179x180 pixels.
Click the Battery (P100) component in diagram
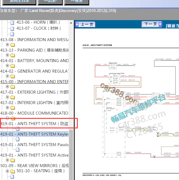(x=113, y=66)
